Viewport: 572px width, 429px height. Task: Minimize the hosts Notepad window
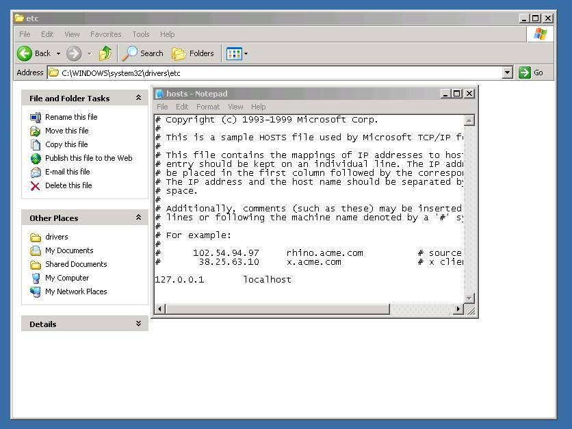(x=445, y=94)
